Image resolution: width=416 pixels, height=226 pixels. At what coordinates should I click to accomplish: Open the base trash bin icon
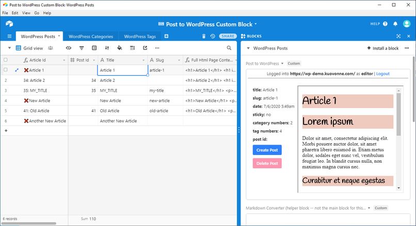(204, 36)
